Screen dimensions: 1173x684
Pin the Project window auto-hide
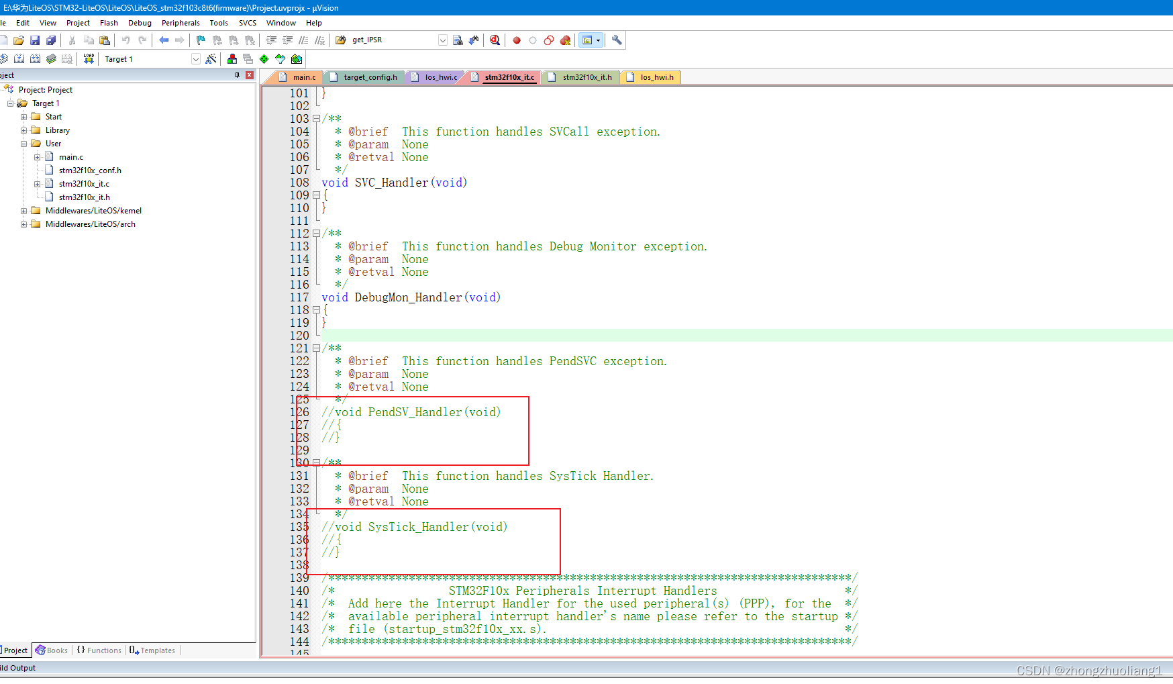(236, 75)
